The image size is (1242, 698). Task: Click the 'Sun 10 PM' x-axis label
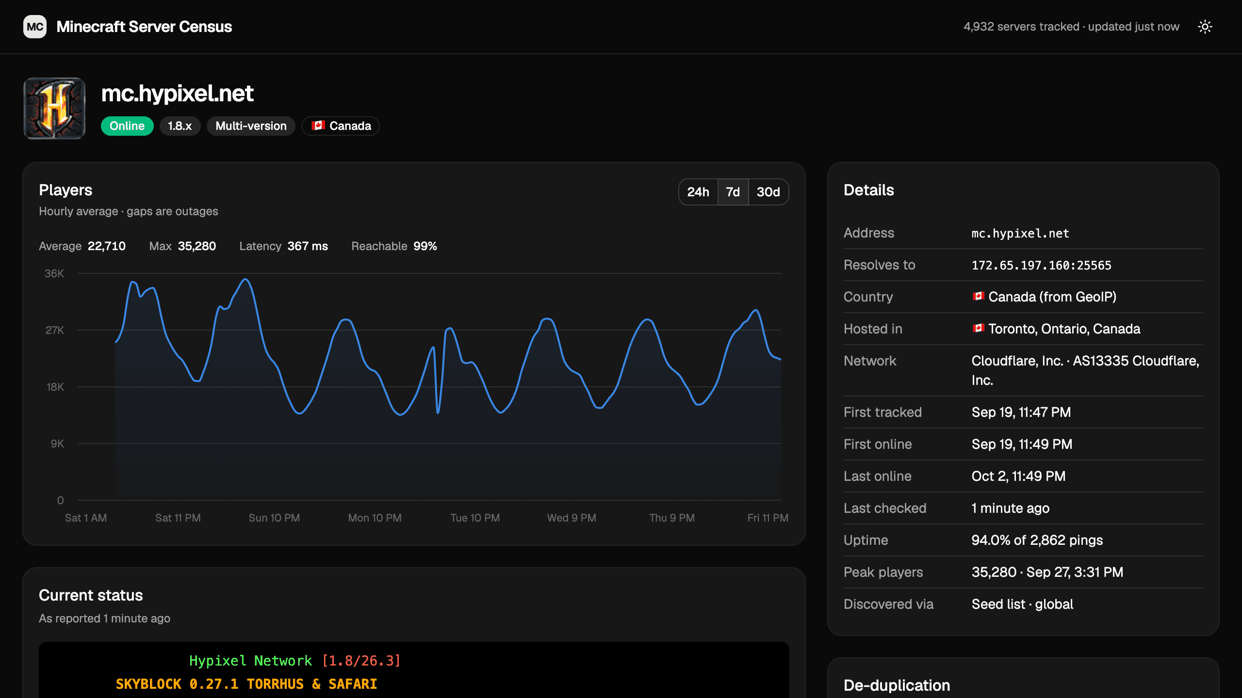coord(274,518)
